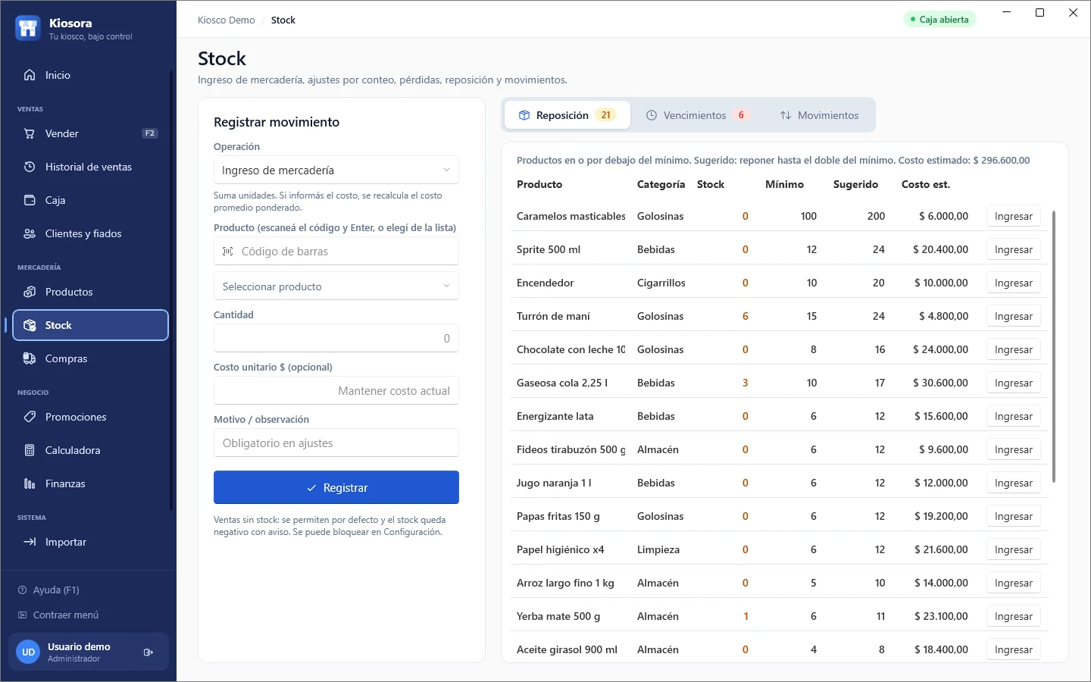
Task: Switch to the Reposición tab
Action: [x=567, y=115]
